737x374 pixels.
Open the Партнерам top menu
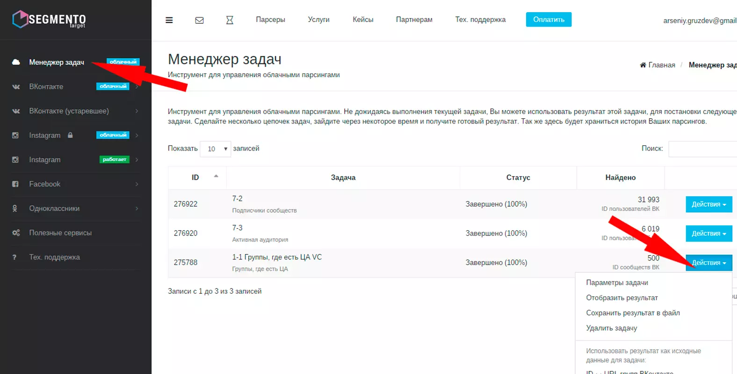[x=414, y=20]
